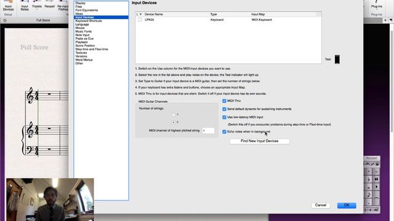
Task: Select All voices on Keypad
Action: click(376, 210)
